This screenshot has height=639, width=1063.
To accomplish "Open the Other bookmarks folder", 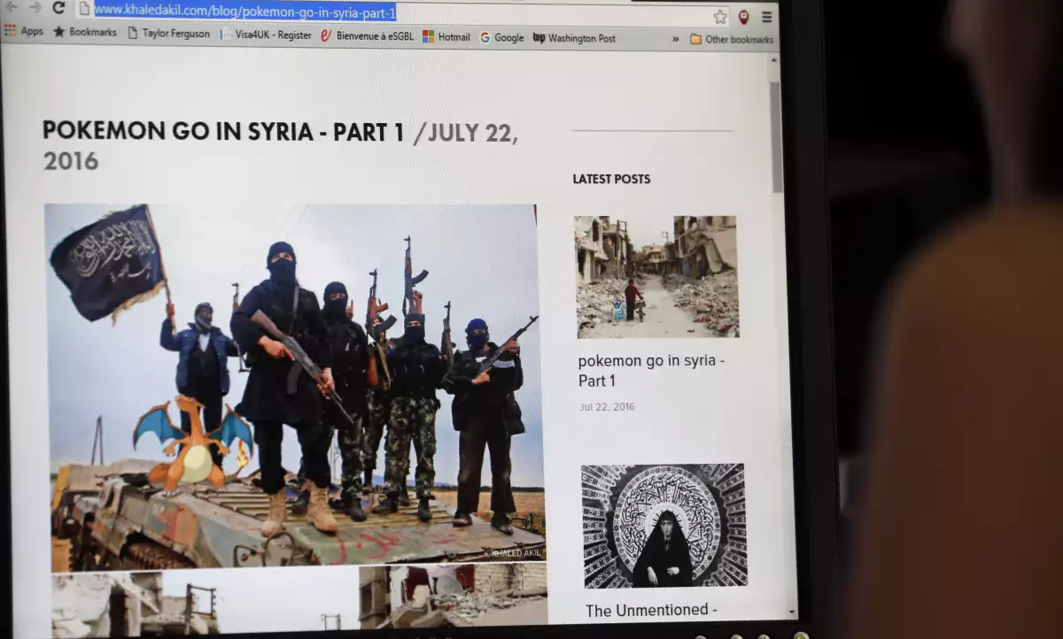I will click(x=732, y=39).
